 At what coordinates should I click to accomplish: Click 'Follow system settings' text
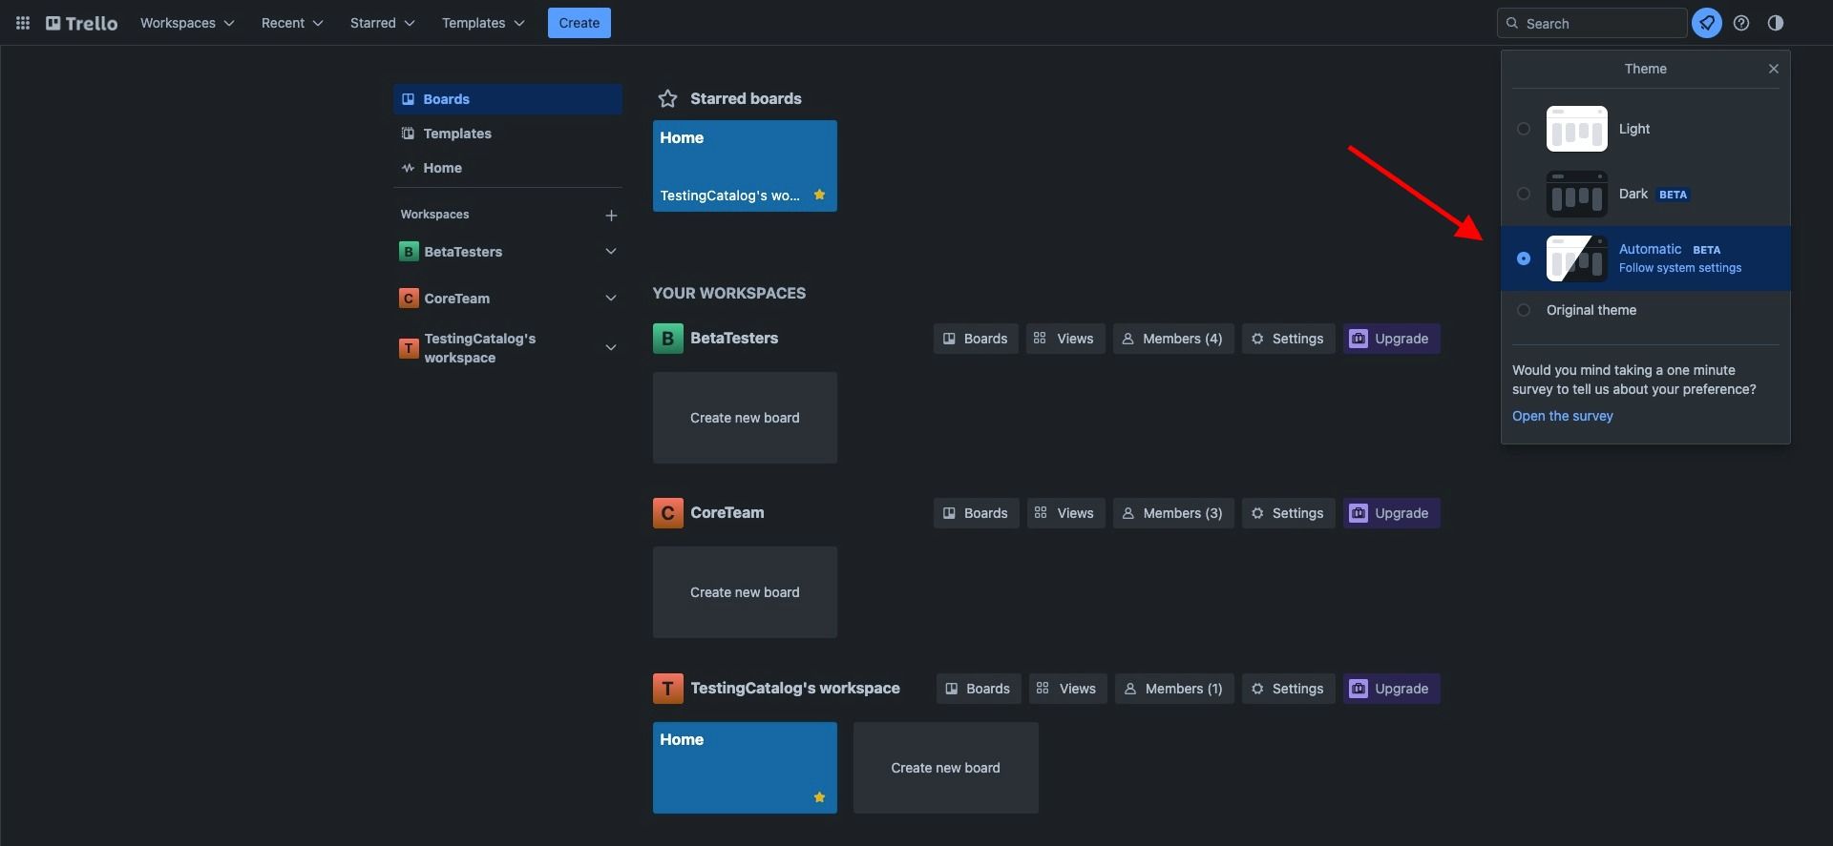coord(1680,268)
